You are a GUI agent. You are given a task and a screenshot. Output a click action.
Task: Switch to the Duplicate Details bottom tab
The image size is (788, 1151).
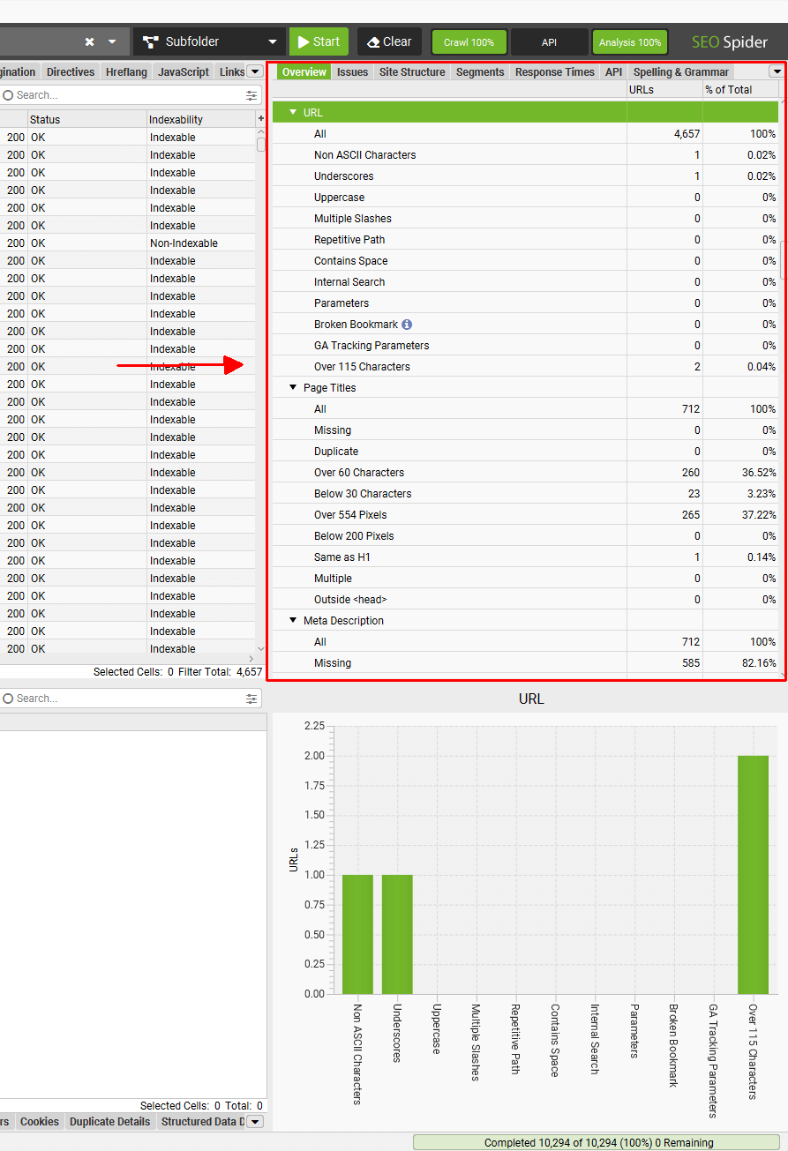[x=110, y=1122]
